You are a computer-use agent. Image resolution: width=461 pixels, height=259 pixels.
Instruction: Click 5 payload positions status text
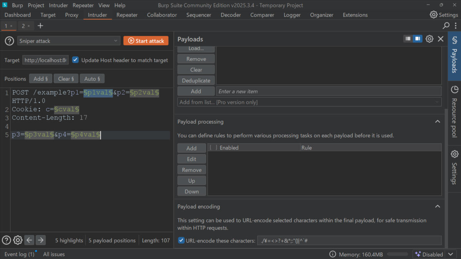[112, 240]
